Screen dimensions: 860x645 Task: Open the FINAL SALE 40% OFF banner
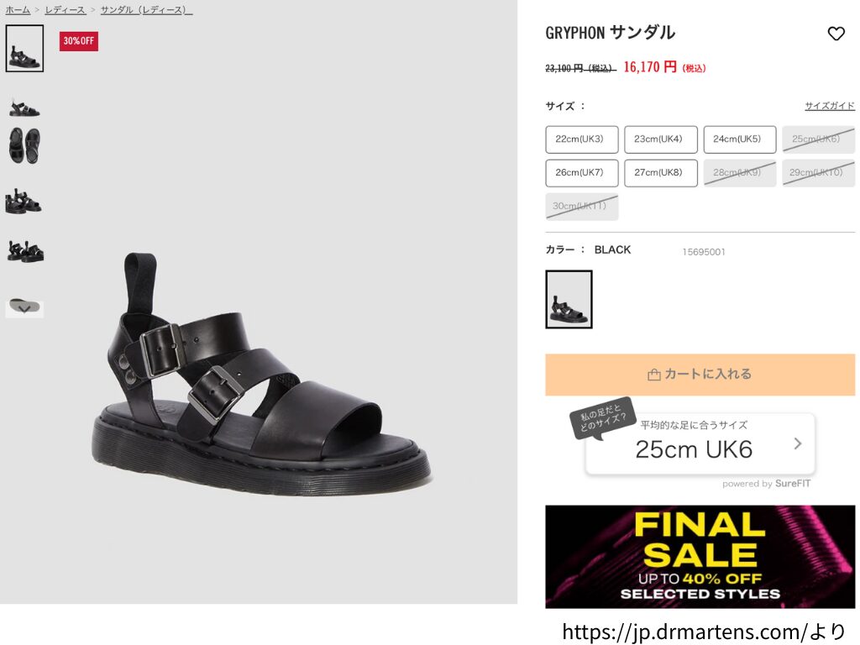point(700,557)
